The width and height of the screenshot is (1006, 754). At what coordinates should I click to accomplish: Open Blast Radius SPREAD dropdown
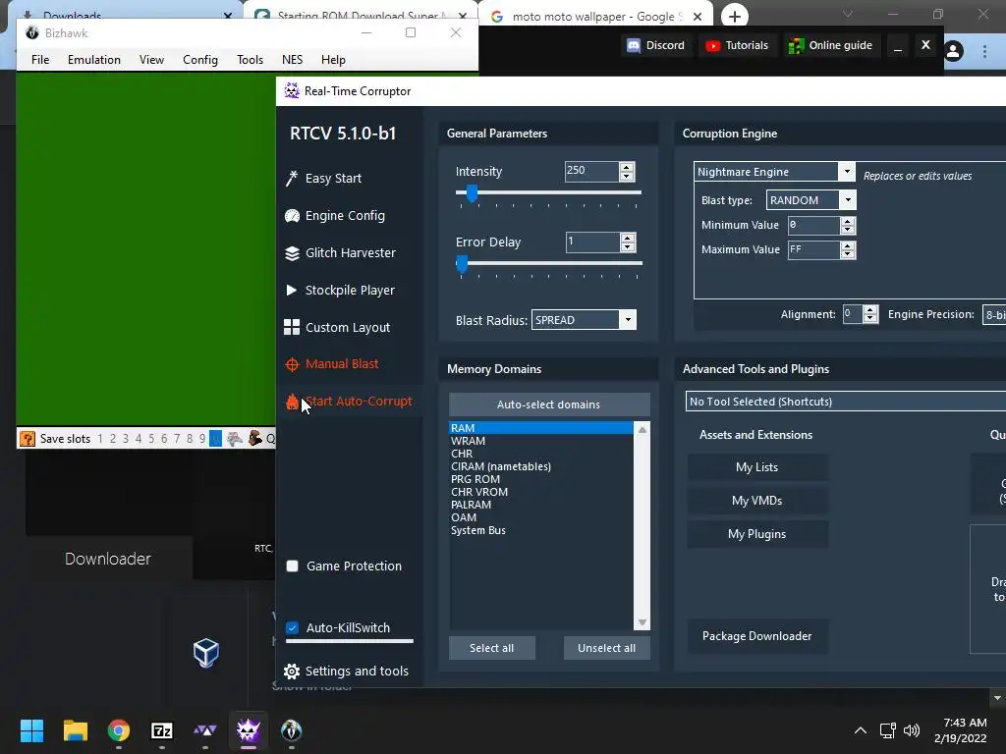tap(628, 320)
